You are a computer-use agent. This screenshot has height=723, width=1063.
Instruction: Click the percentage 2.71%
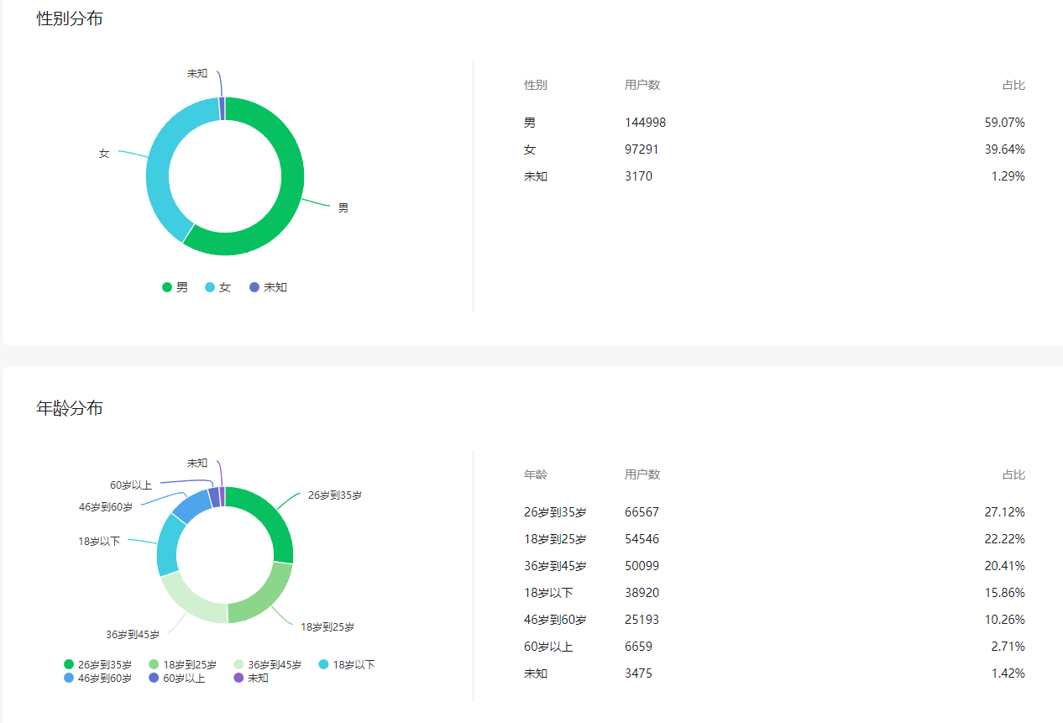click(x=1008, y=647)
